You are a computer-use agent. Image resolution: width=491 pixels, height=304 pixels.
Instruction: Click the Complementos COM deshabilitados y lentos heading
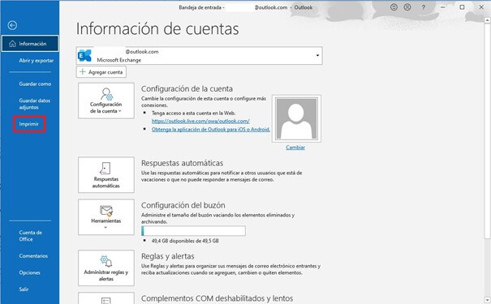click(217, 298)
